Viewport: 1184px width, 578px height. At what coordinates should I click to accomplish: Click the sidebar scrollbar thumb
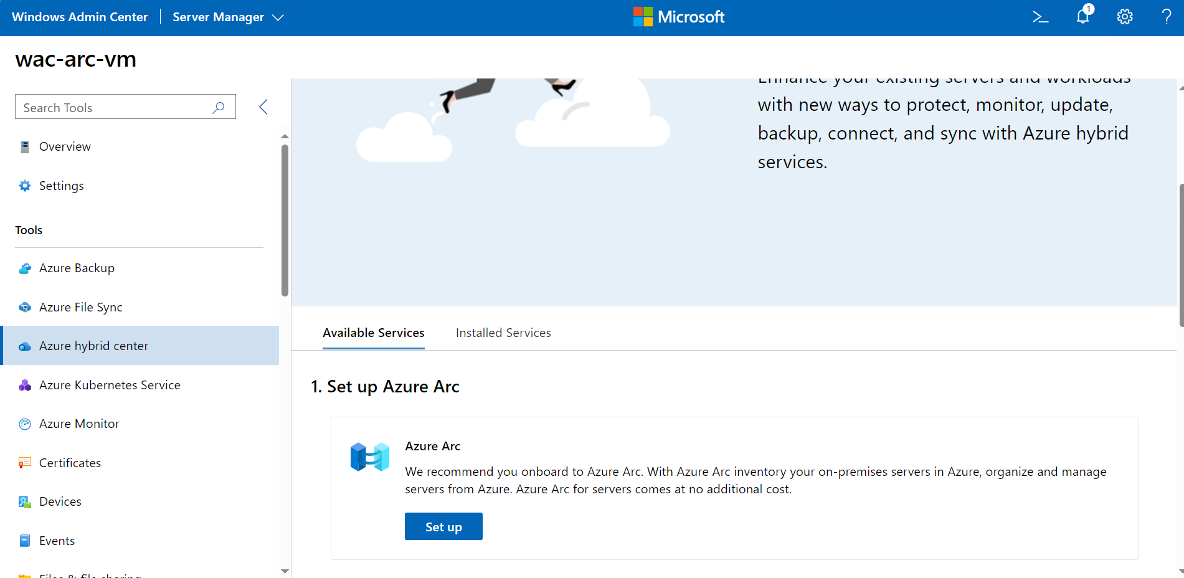click(285, 220)
